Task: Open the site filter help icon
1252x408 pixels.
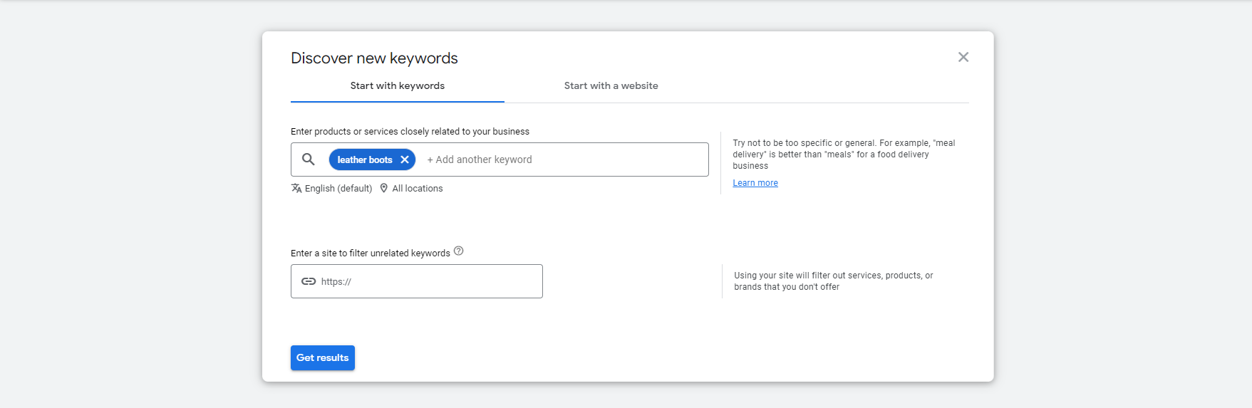Action: pyautogui.click(x=459, y=251)
